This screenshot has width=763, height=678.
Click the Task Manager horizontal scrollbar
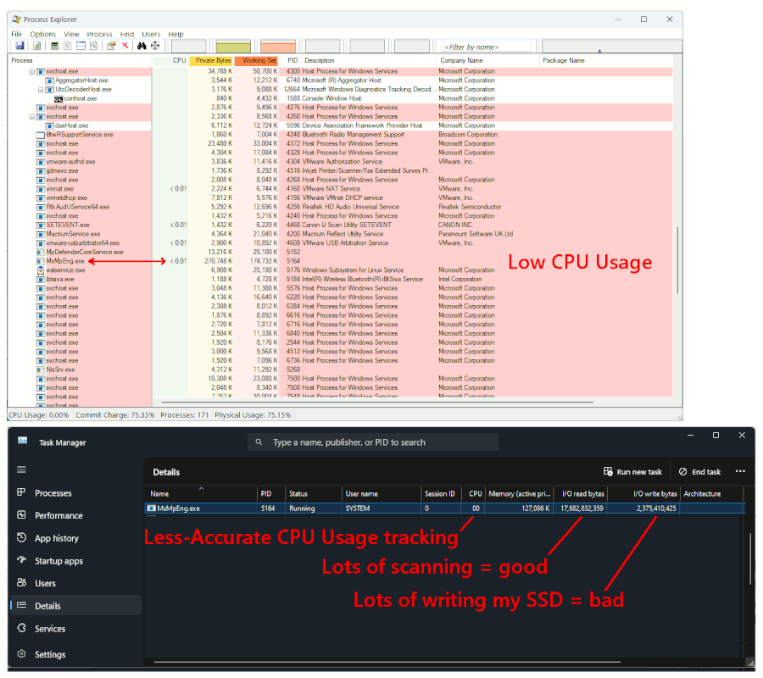click(387, 661)
